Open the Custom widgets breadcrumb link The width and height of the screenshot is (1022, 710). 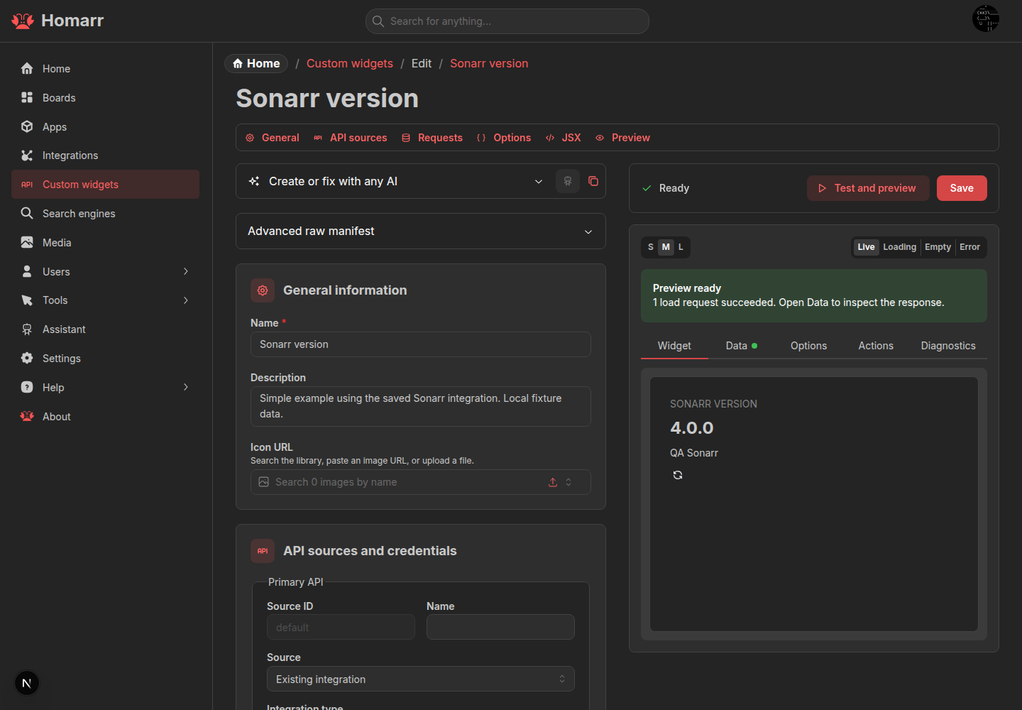[x=350, y=63]
